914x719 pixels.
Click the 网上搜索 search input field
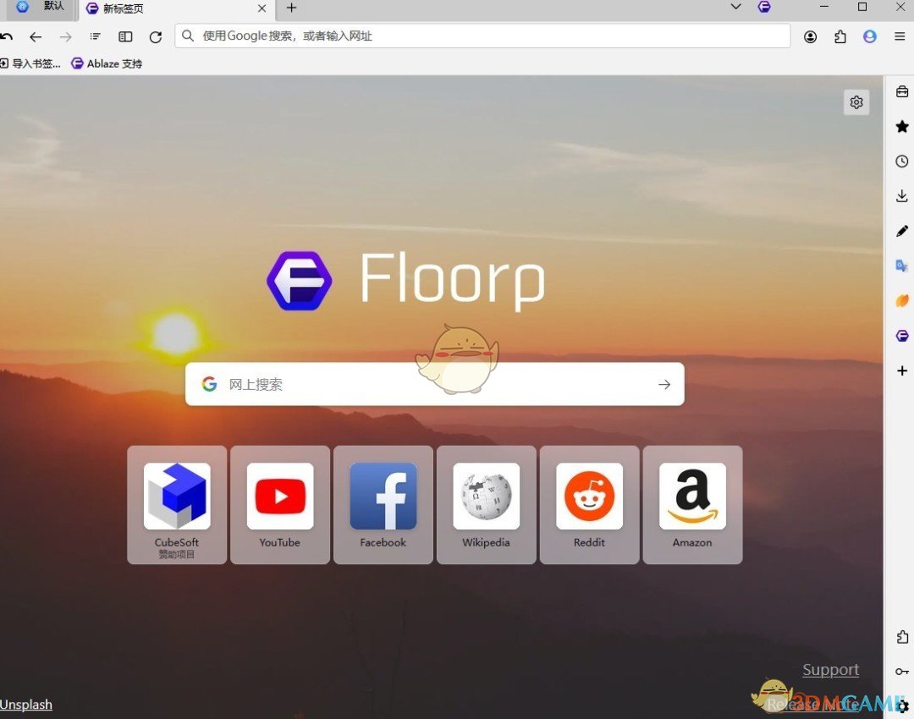(x=381, y=383)
